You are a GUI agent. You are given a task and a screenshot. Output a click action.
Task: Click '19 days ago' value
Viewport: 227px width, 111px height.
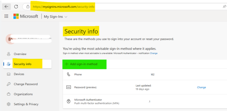click(142, 89)
